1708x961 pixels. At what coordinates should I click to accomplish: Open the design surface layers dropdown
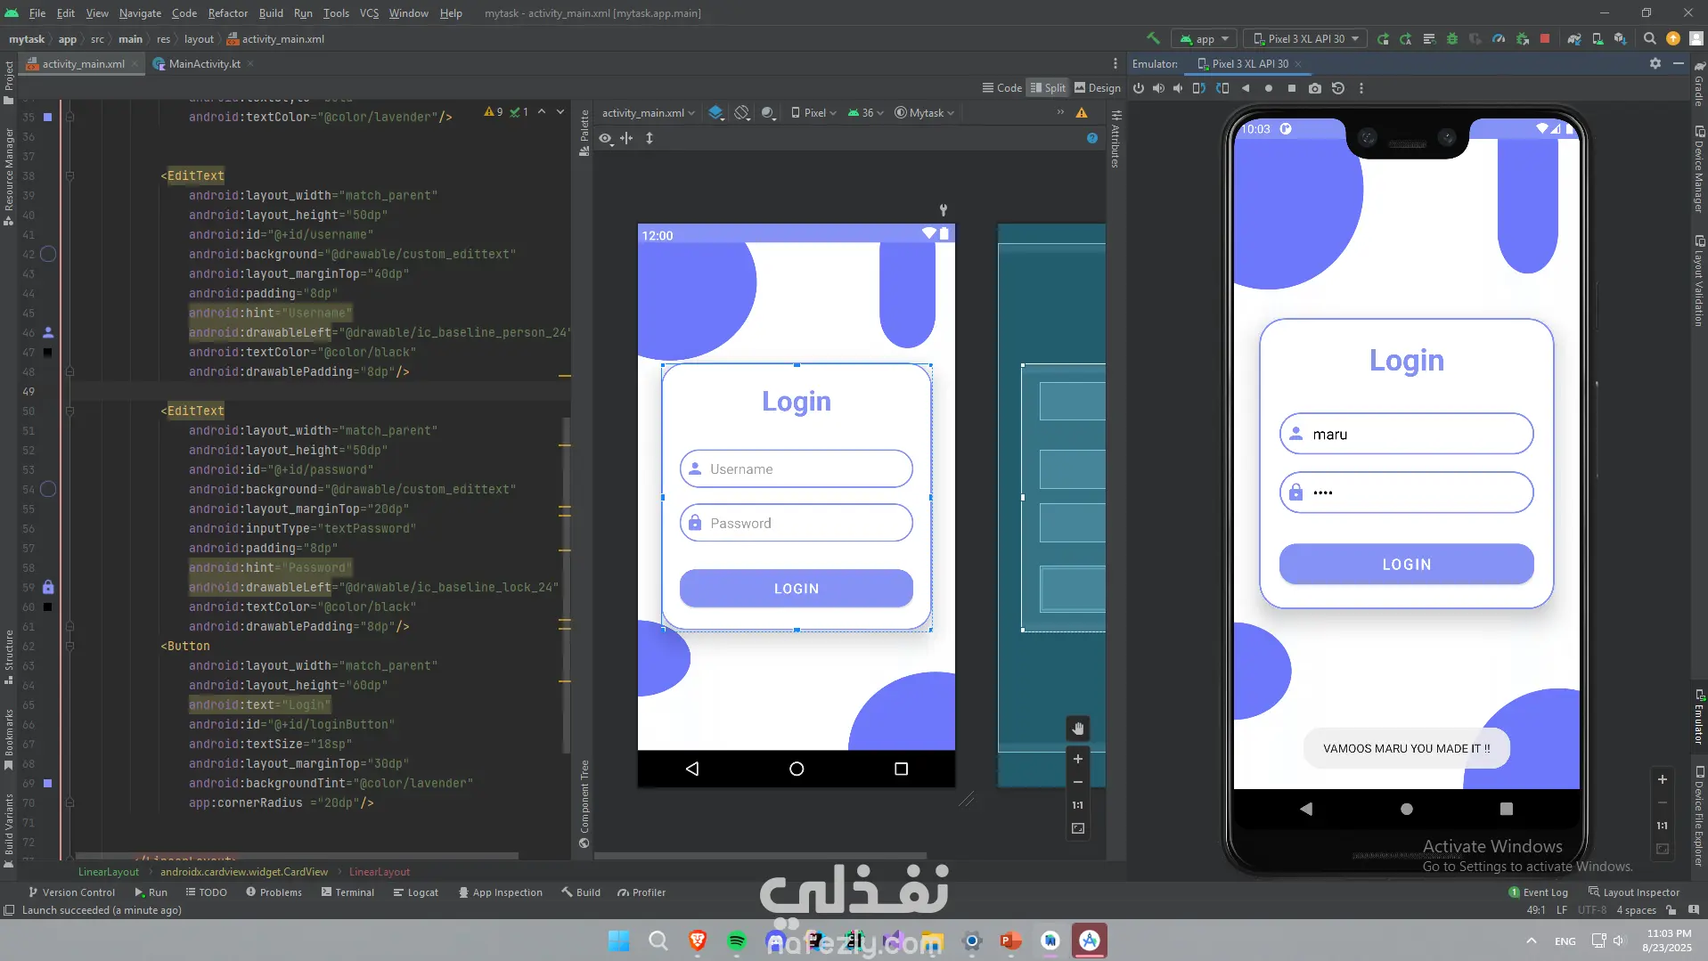pyautogui.click(x=716, y=113)
